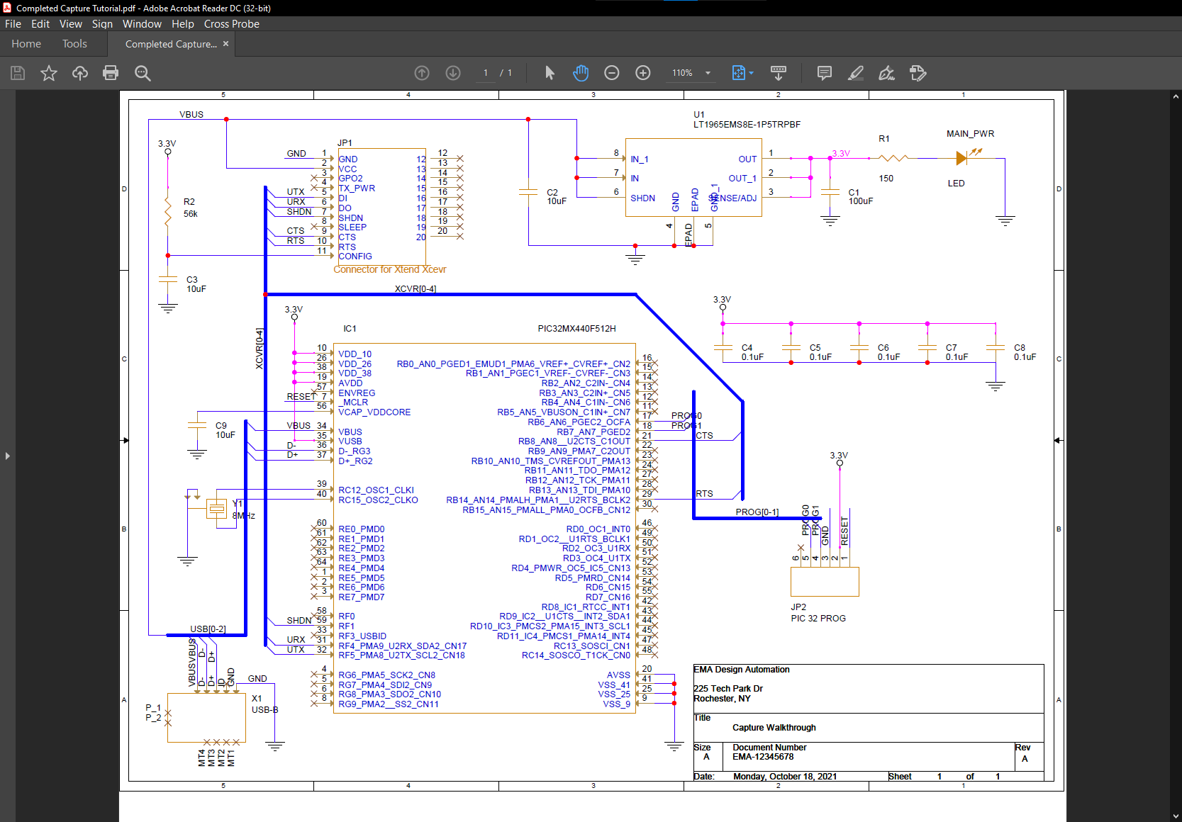Choose the Selection arrow tool
The height and width of the screenshot is (822, 1182).
(550, 73)
